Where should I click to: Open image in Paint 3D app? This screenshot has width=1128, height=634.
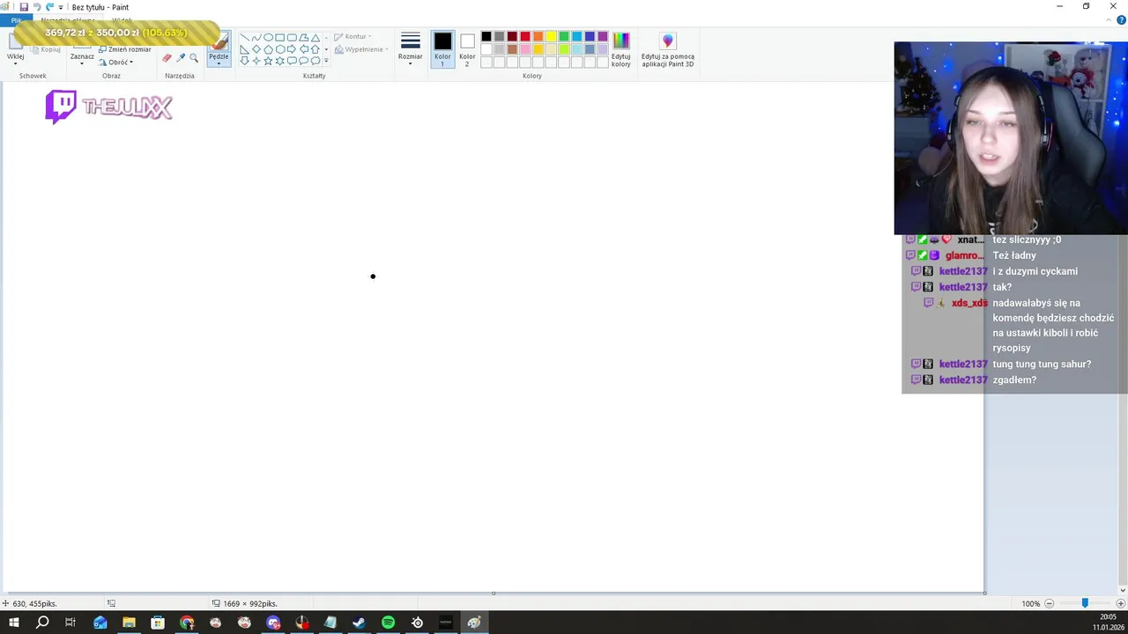coord(668,49)
